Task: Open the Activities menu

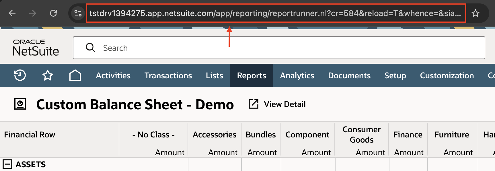Action: 113,75
